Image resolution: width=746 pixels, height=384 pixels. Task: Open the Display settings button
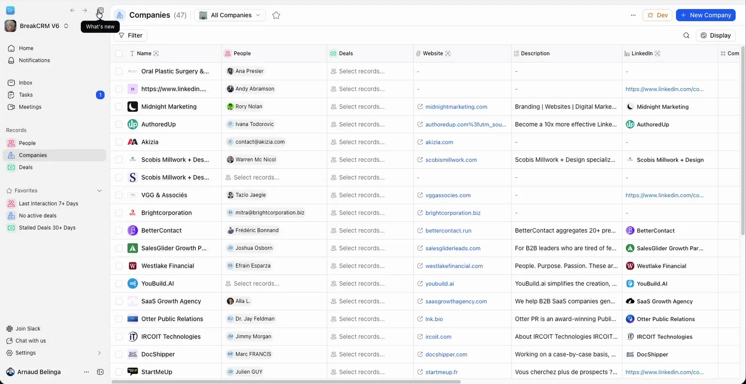pos(716,35)
